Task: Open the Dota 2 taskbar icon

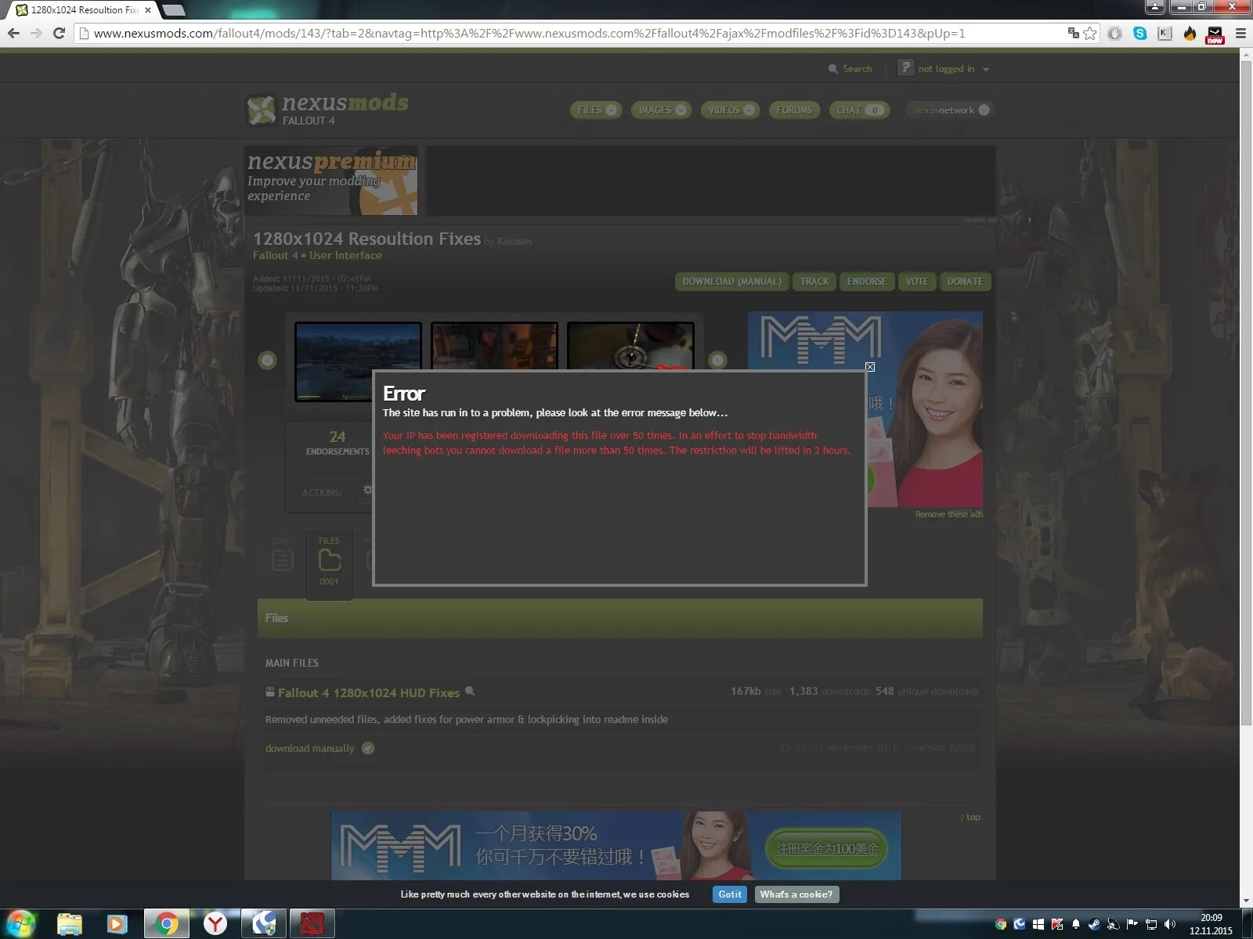Action: click(312, 924)
